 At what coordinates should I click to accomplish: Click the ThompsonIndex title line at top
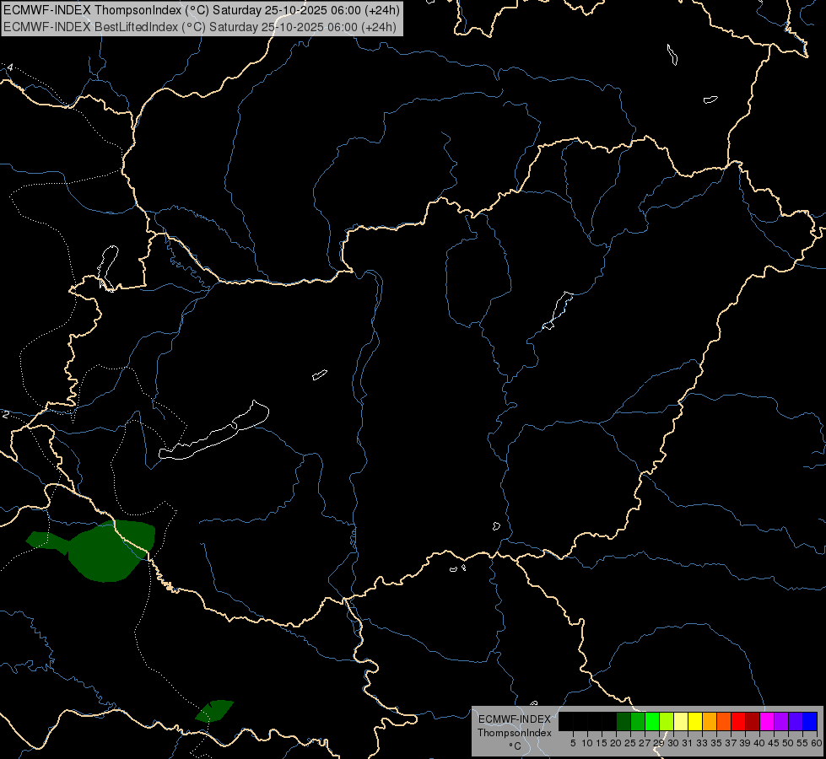pyautogui.click(x=202, y=10)
